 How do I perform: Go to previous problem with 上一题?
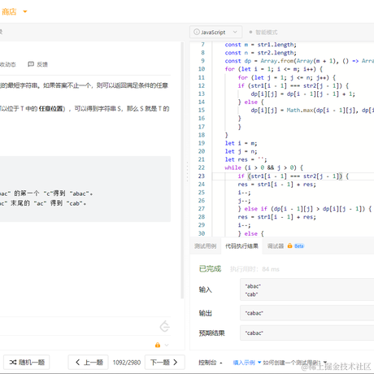[x=88, y=363]
